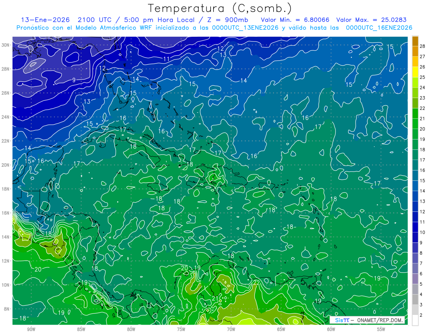
Task: Click the color scale label '26'
Action: click(422, 67)
